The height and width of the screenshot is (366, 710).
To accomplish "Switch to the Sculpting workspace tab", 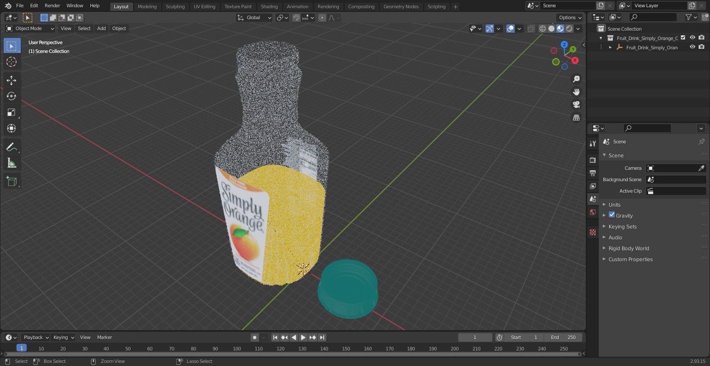I will tap(175, 6).
